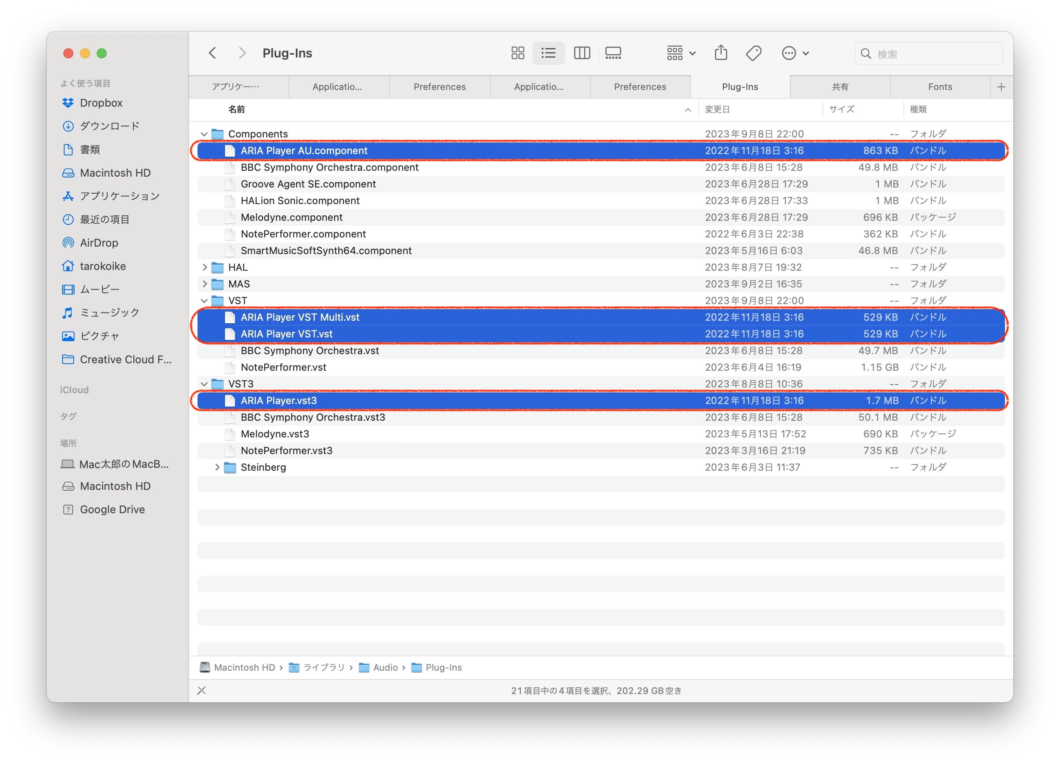Select ARIA Player VST.vst
Image resolution: width=1060 pixels, height=764 pixels.
click(x=600, y=334)
